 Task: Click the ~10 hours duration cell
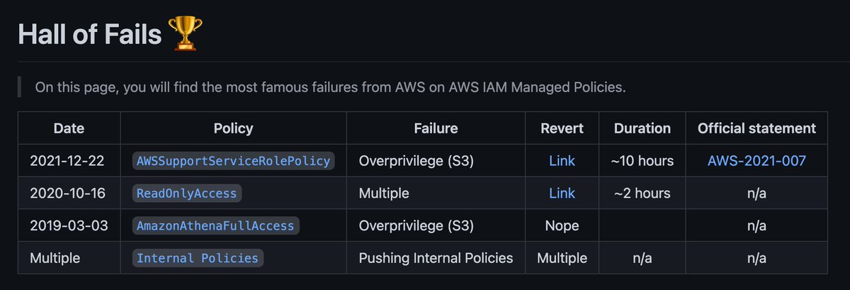(x=642, y=161)
